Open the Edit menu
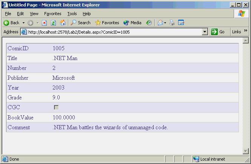The image size is (251, 164). click(x=20, y=14)
